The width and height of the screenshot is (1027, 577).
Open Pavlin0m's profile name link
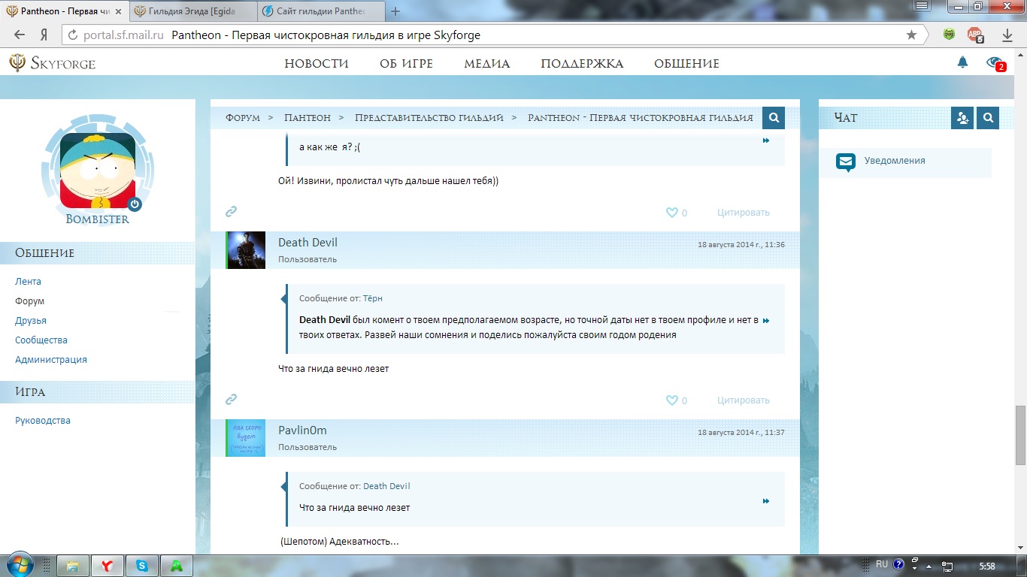tap(303, 430)
